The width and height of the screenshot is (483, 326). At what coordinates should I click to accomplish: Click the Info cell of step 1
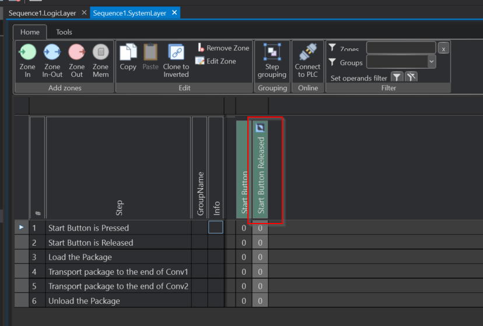click(216, 227)
